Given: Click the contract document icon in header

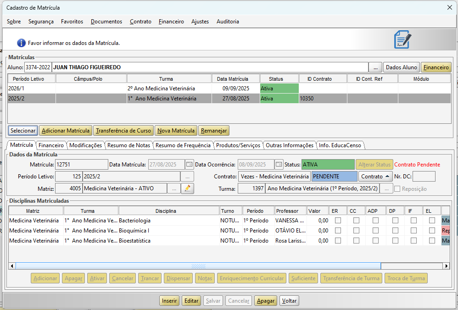Looking at the screenshot, I should click(x=403, y=39).
